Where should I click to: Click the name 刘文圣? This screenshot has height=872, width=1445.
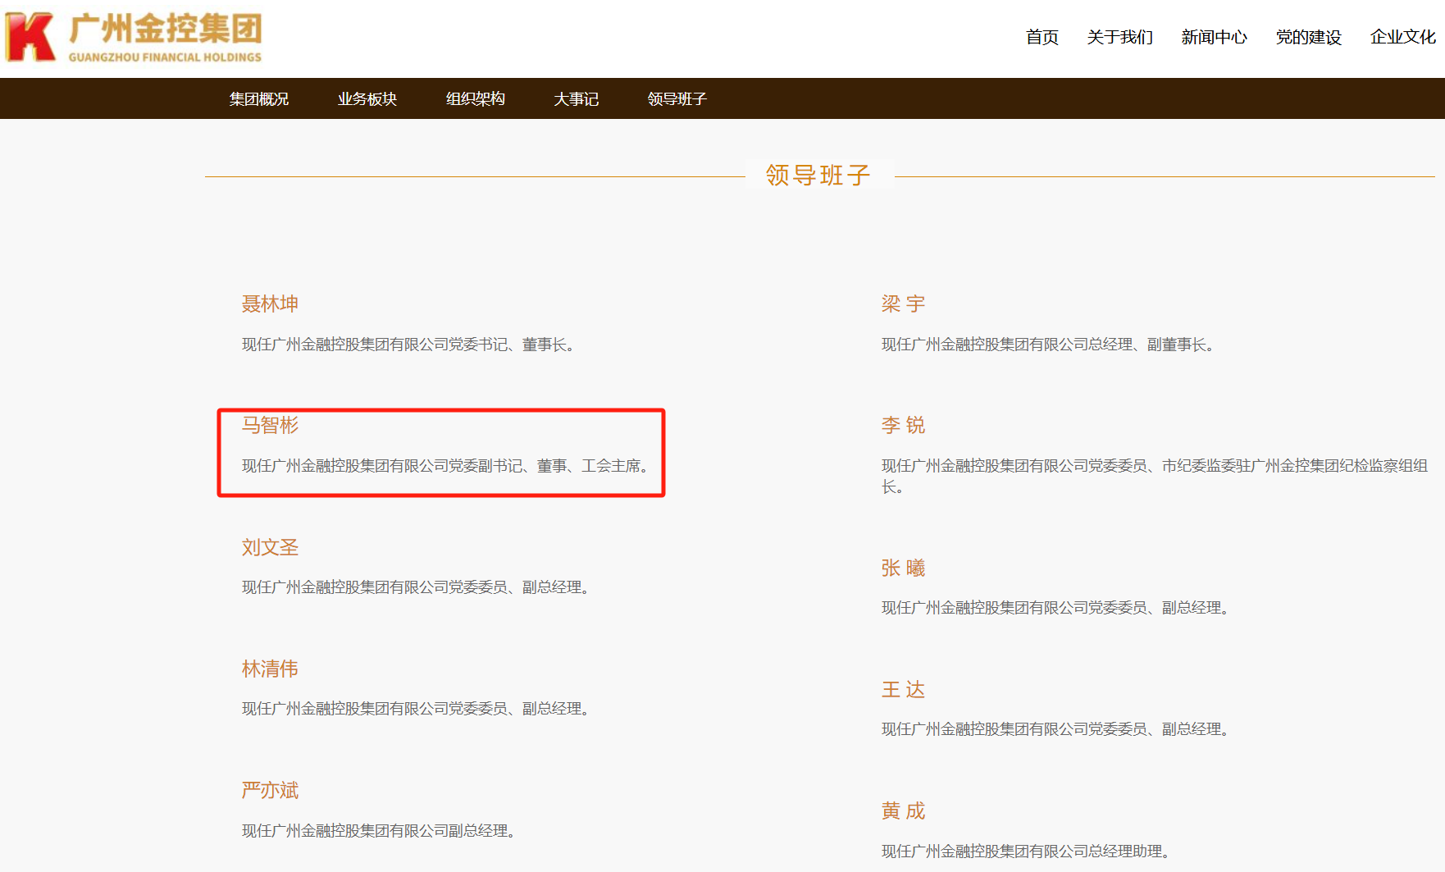tap(270, 547)
